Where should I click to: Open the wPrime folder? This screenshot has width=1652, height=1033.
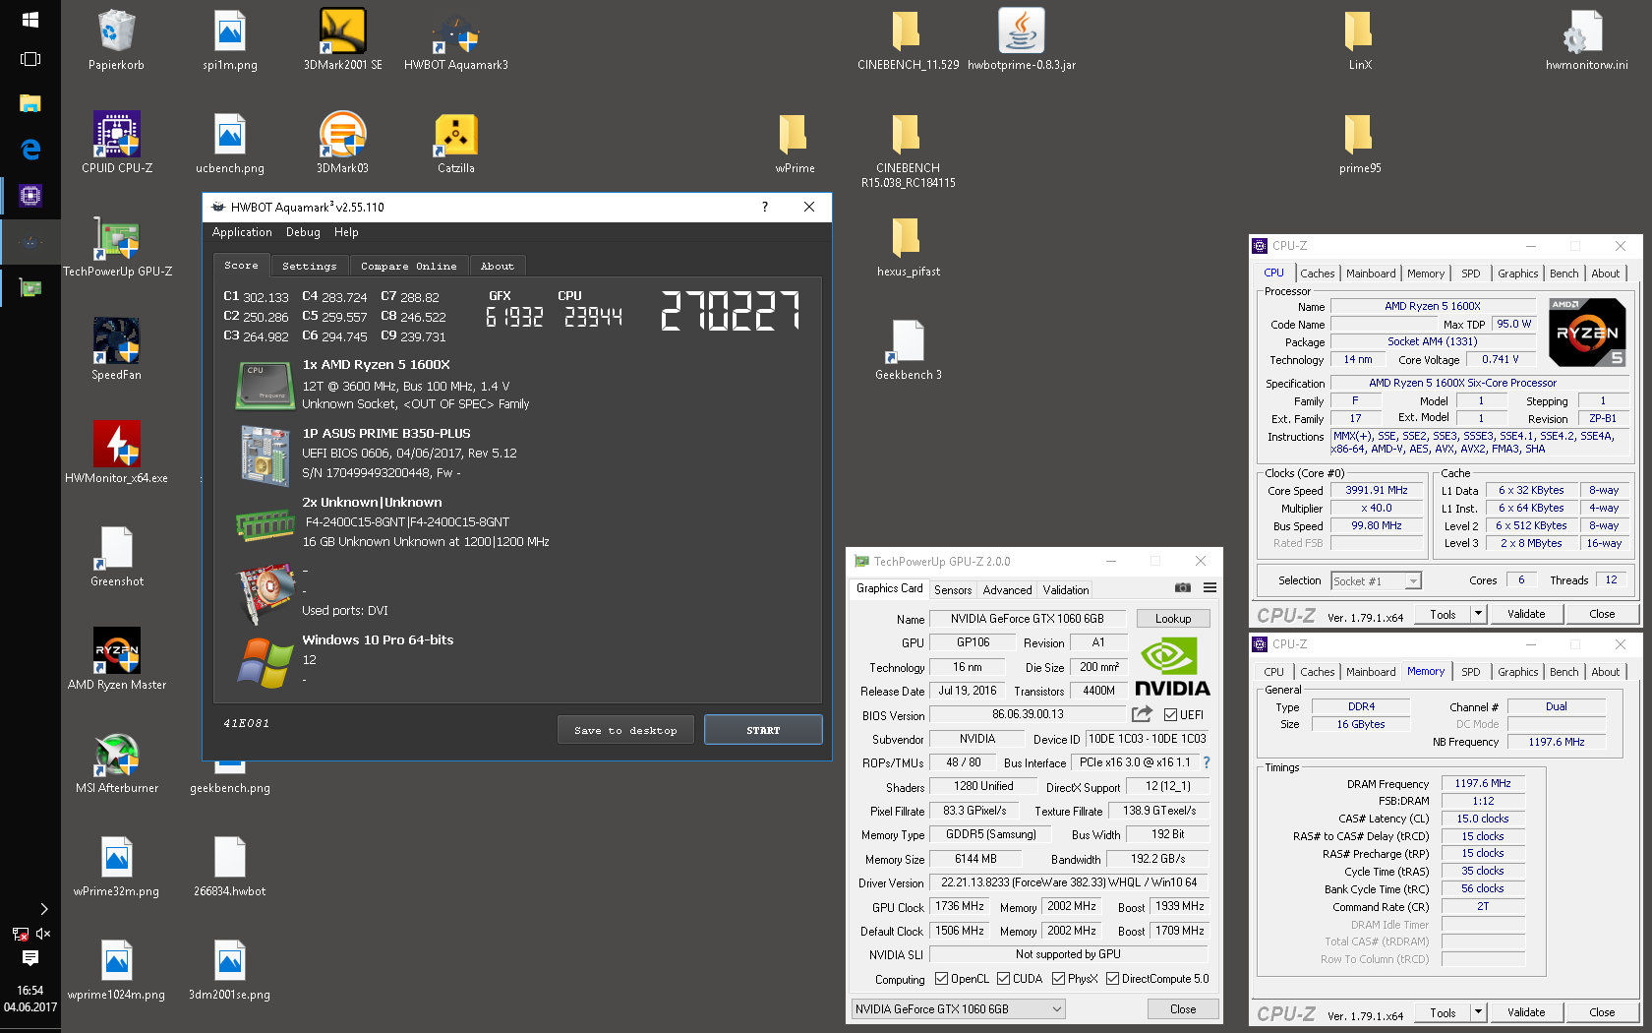[x=794, y=143]
